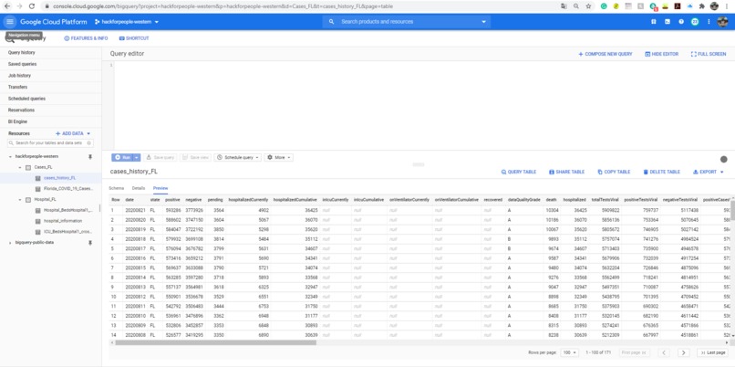Switch editor to FULL SCREEN
This screenshot has height=367, width=735.
[709, 54]
